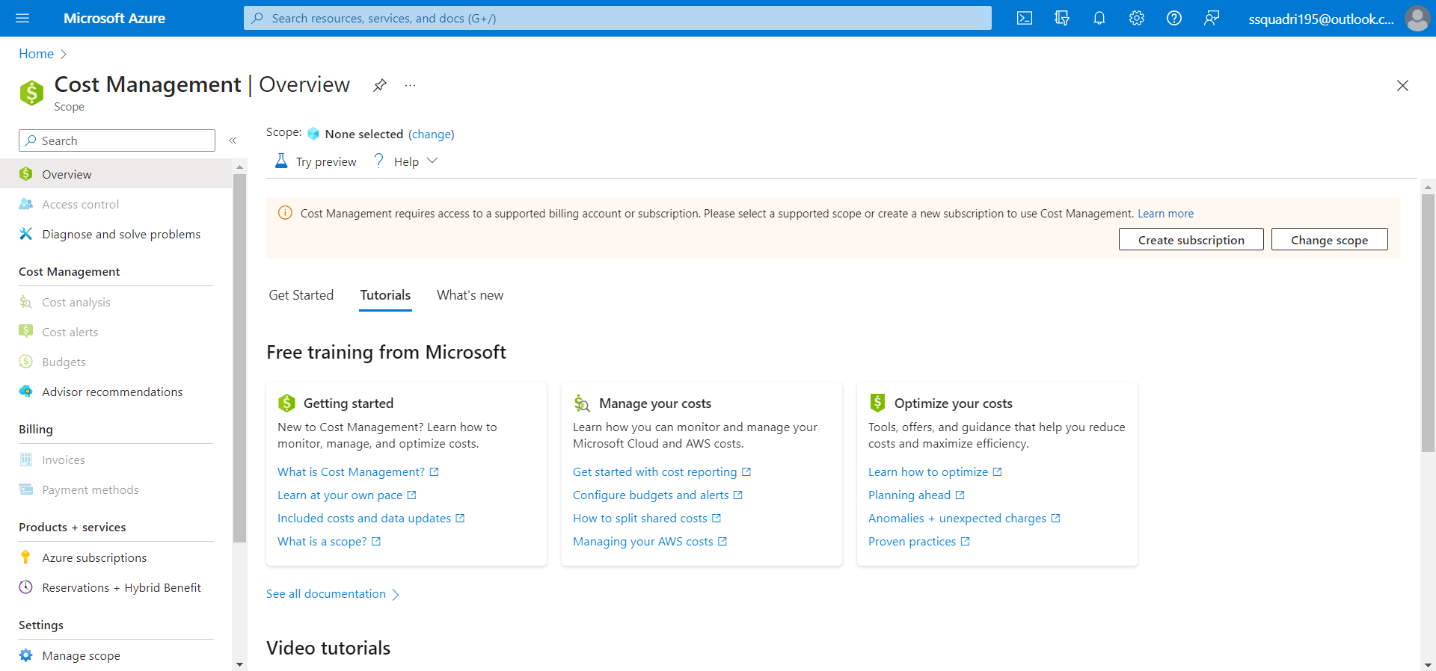
Task: Switch to the Get Started tab
Action: (x=301, y=295)
